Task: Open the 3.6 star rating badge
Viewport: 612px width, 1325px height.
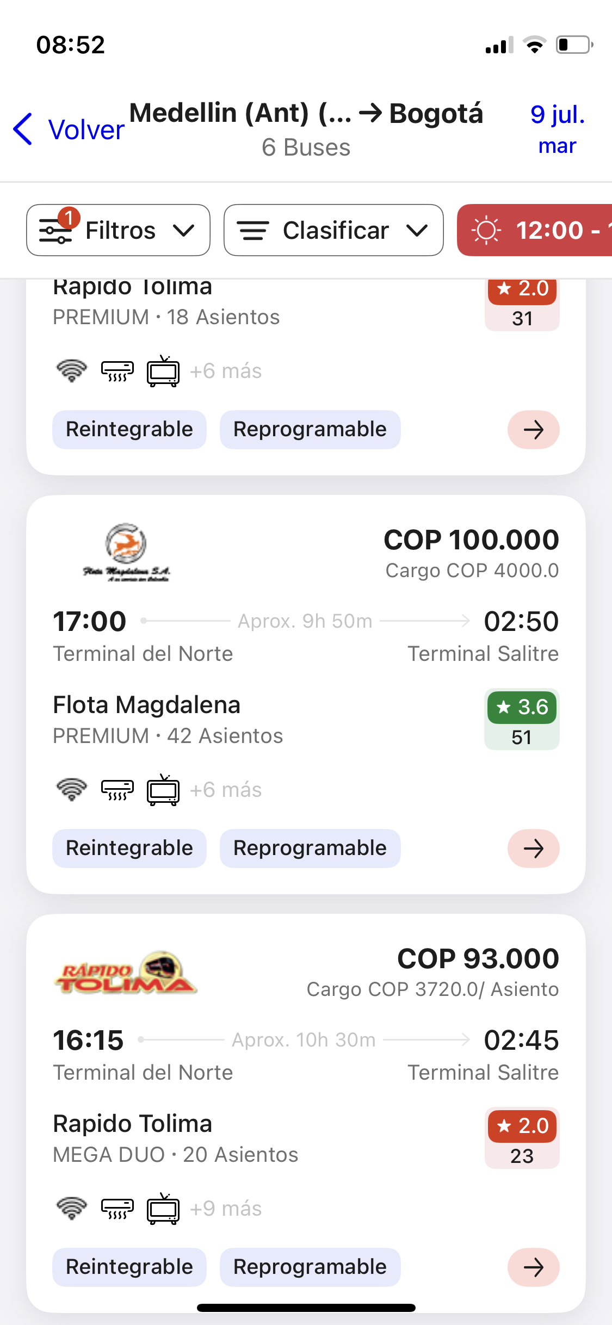Action: (x=522, y=720)
